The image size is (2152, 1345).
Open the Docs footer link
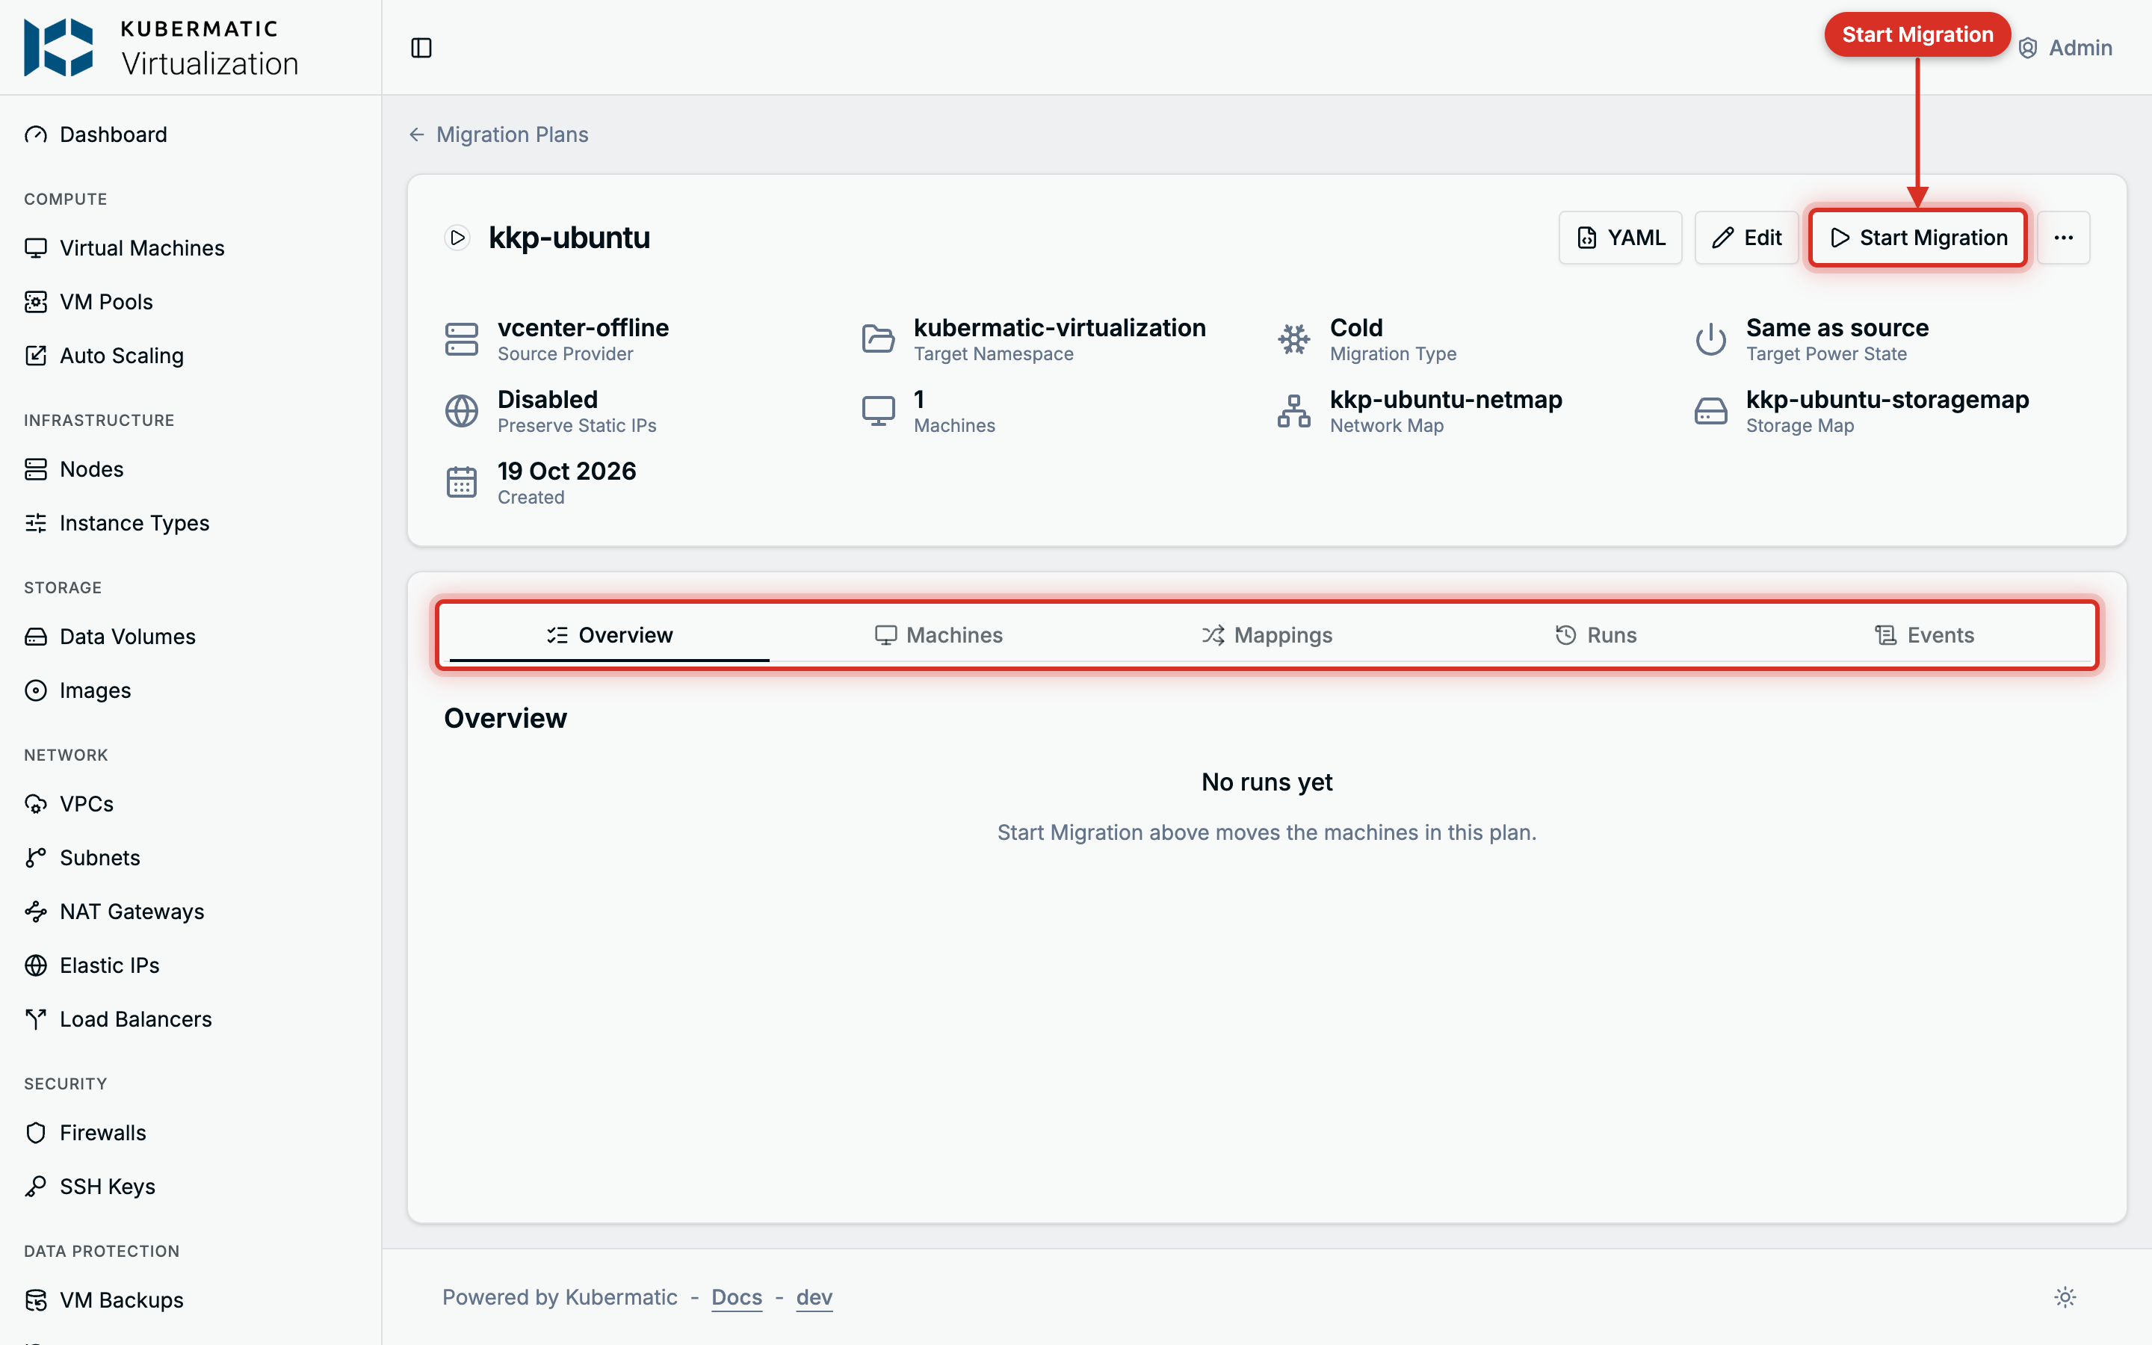click(x=736, y=1297)
